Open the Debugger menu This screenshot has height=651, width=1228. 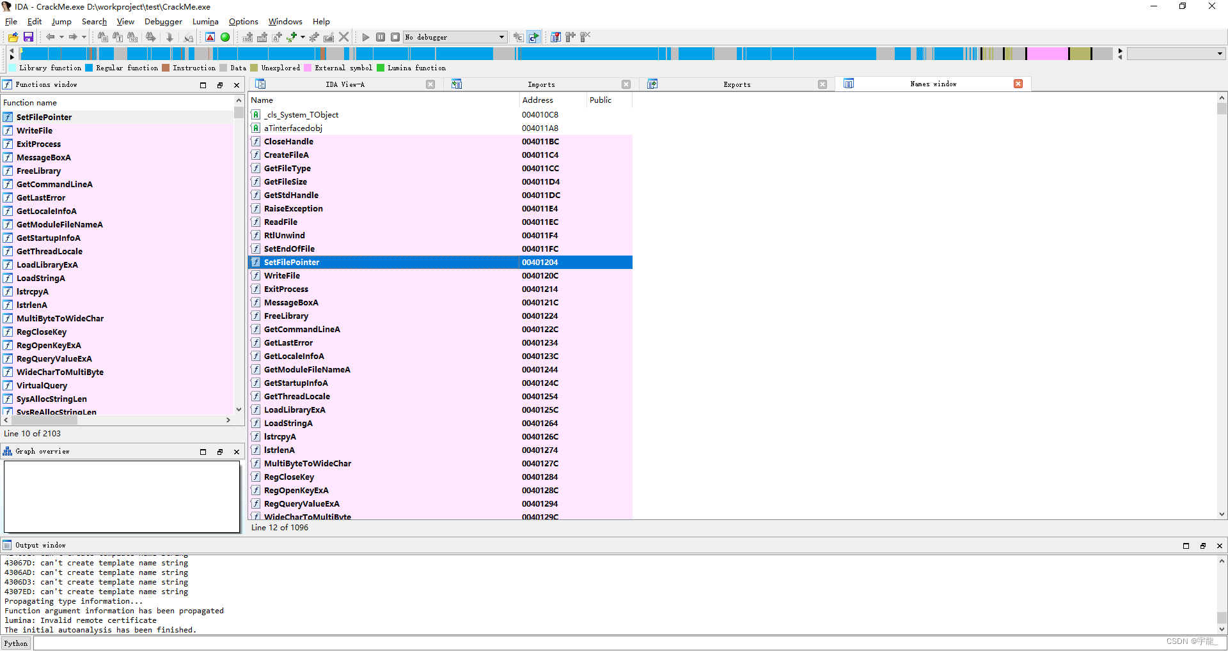click(x=163, y=21)
